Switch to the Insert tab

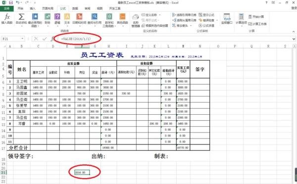33,8
